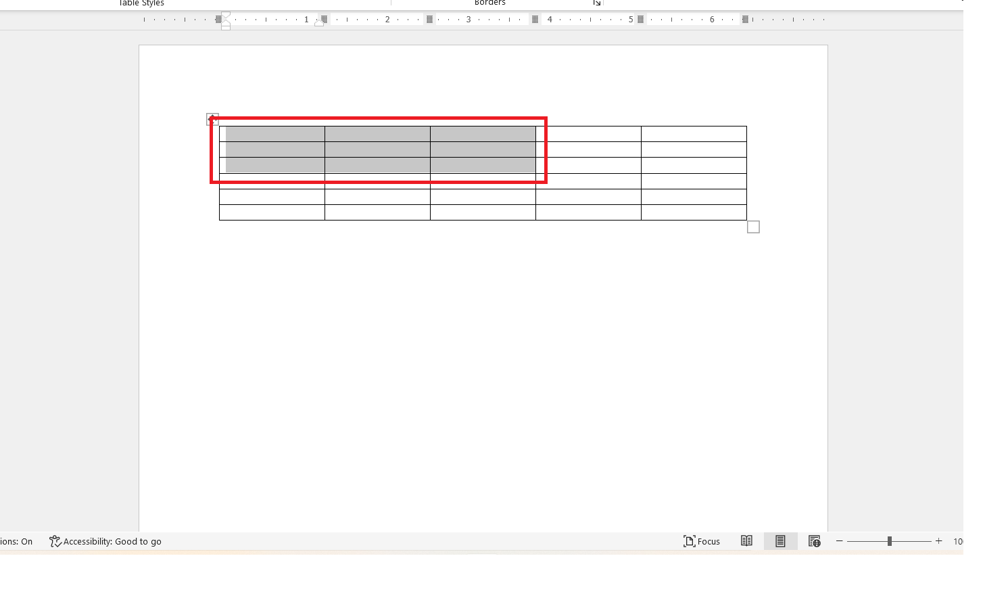Click the ruler column marker just after 5
983x600 pixels.
pos(640,20)
